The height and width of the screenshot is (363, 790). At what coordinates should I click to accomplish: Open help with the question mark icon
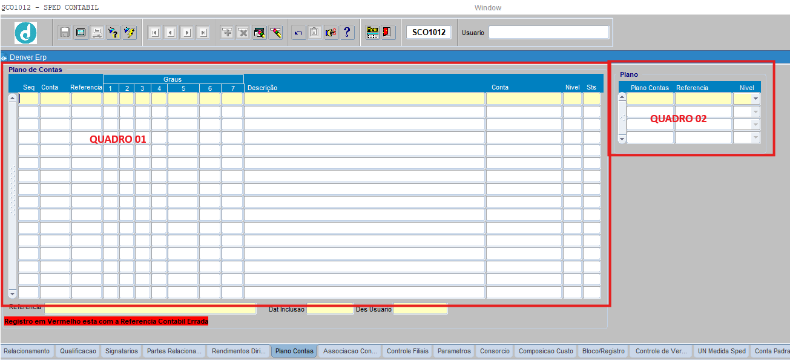[x=347, y=33]
